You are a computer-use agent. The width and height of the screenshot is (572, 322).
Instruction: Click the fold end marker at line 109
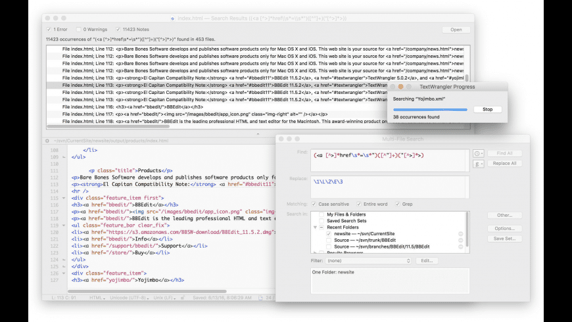pos(64,157)
